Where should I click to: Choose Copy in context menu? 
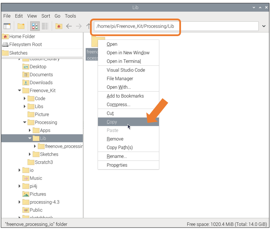(x=128, y=122)
